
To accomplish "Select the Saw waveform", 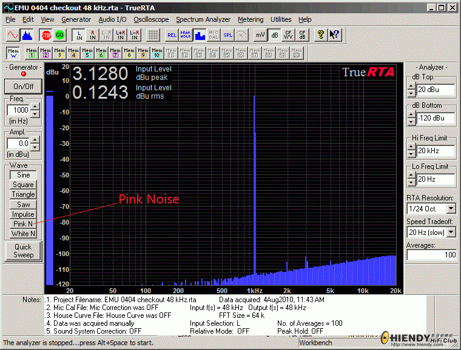I will click(x=23, y=205).
